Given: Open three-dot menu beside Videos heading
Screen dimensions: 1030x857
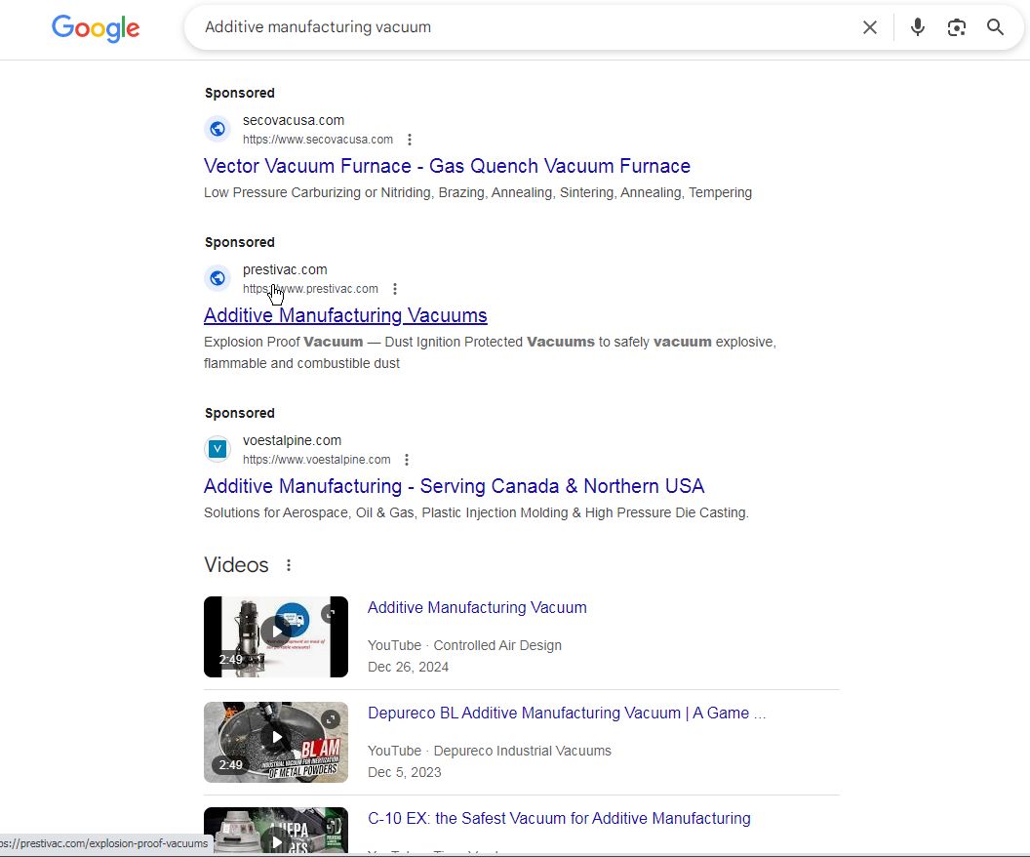Looking at the screenshot, I should pyautogui.click(x=289, y=565).
